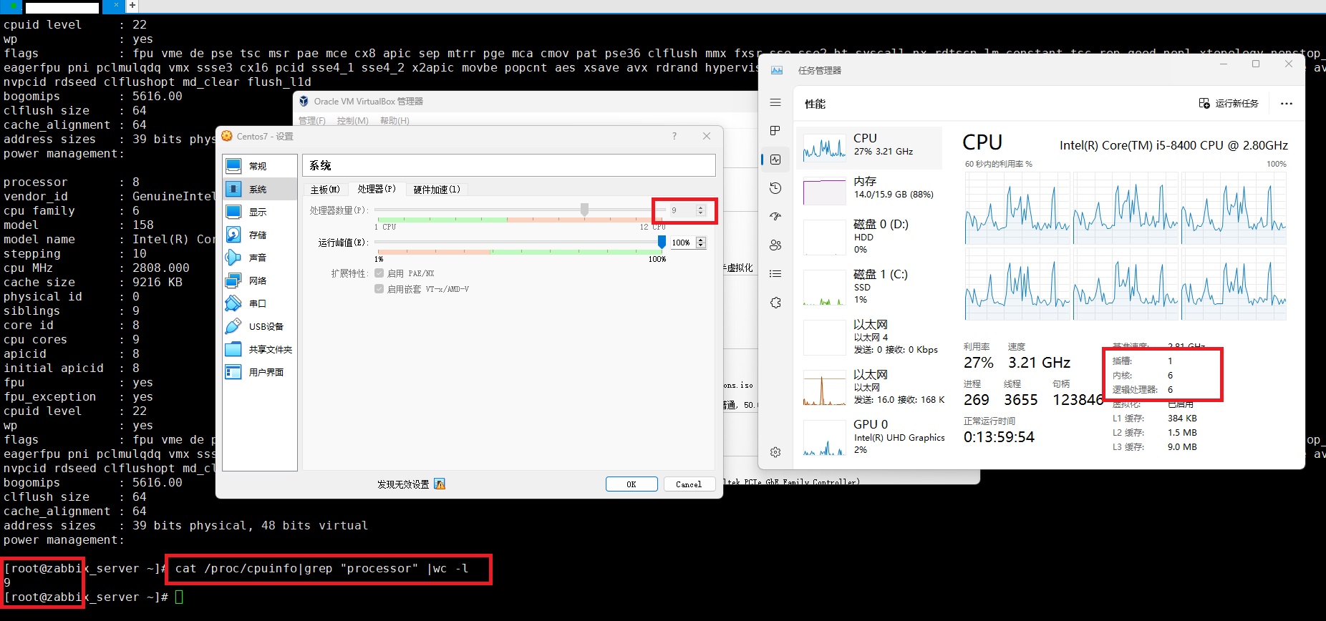Close the current terminal session tab
Screen dimensions: 1326x621
pos(116,5)
